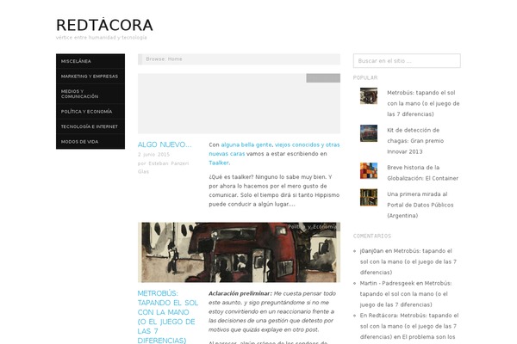The image size is (517, 344).
Task: Open popular post 'Metrobús: tapando el sol con la mano'
Action: (x=423, y=103)
